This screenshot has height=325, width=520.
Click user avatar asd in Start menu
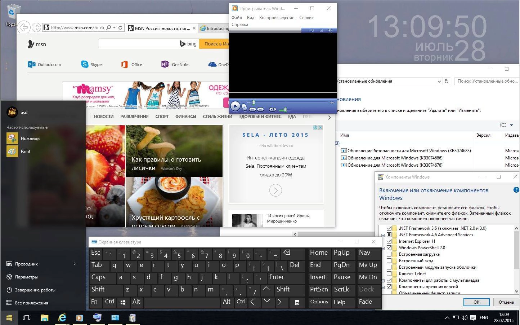coord(12,112)
